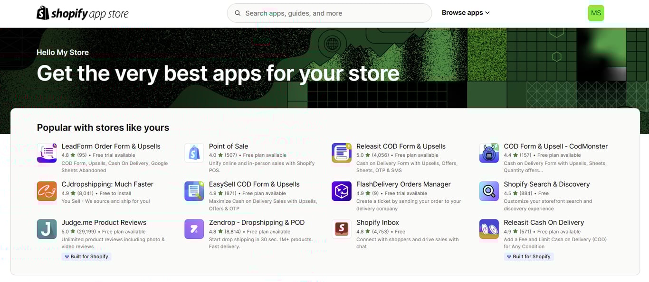Screen dimensions: 649x282
Task: Select the FlashDelivery Orders Manager icon
Action: pyautogui.click(x=341, y=191)
